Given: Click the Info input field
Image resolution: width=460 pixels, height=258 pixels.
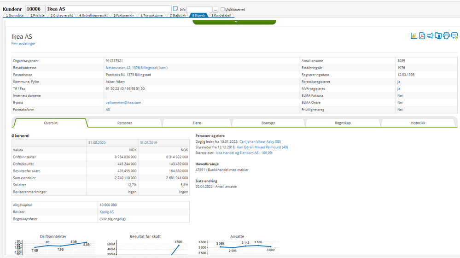Looking at the screenshot, I should tap(199, 9).
